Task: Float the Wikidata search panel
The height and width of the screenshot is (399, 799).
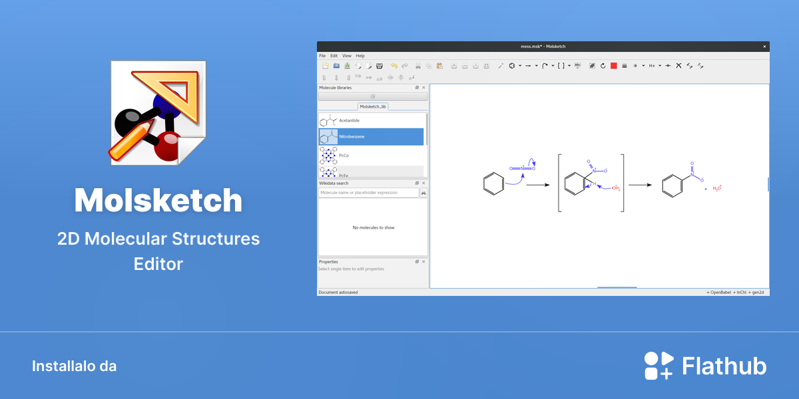Action: [x=417, y=183]
